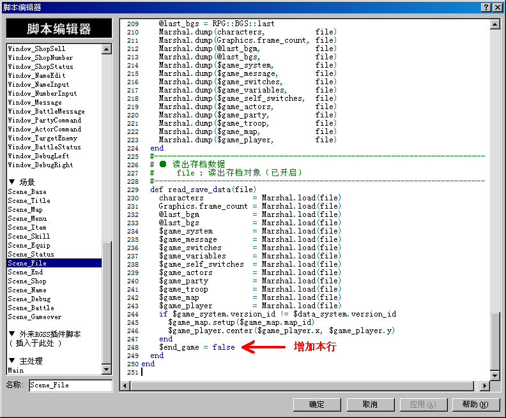Select Scene_Gameover script

point(34,317)
